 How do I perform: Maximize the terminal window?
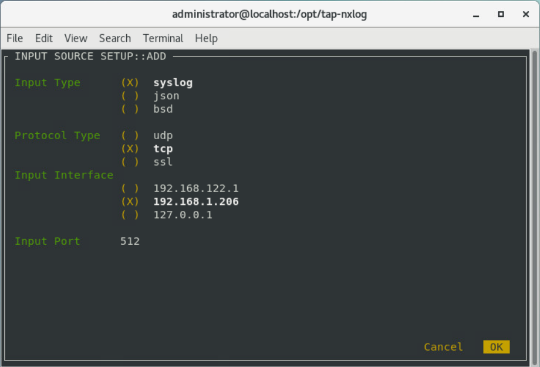point(501,14)
